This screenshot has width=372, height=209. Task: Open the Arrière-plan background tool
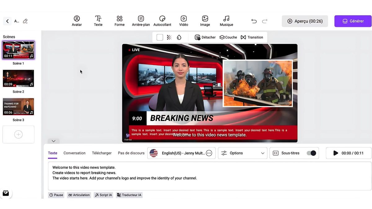point(141,21)
